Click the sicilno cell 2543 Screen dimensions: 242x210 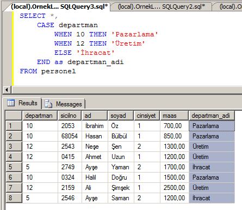coord(70,147)
